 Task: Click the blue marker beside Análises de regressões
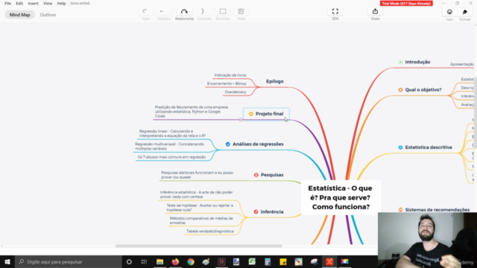point(228,144)
